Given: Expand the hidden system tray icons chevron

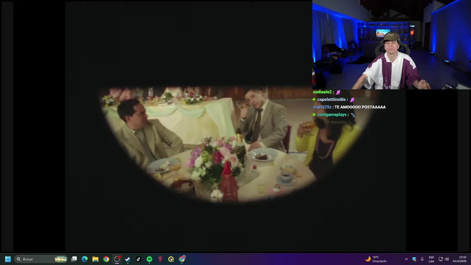Looking at the screenshot, I should (406, 259).
